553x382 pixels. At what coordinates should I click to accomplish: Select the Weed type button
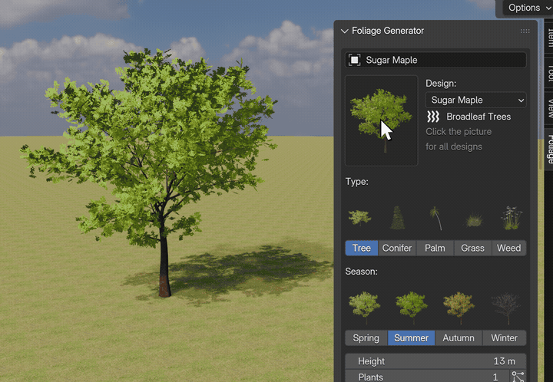click(x=509, y=249)
